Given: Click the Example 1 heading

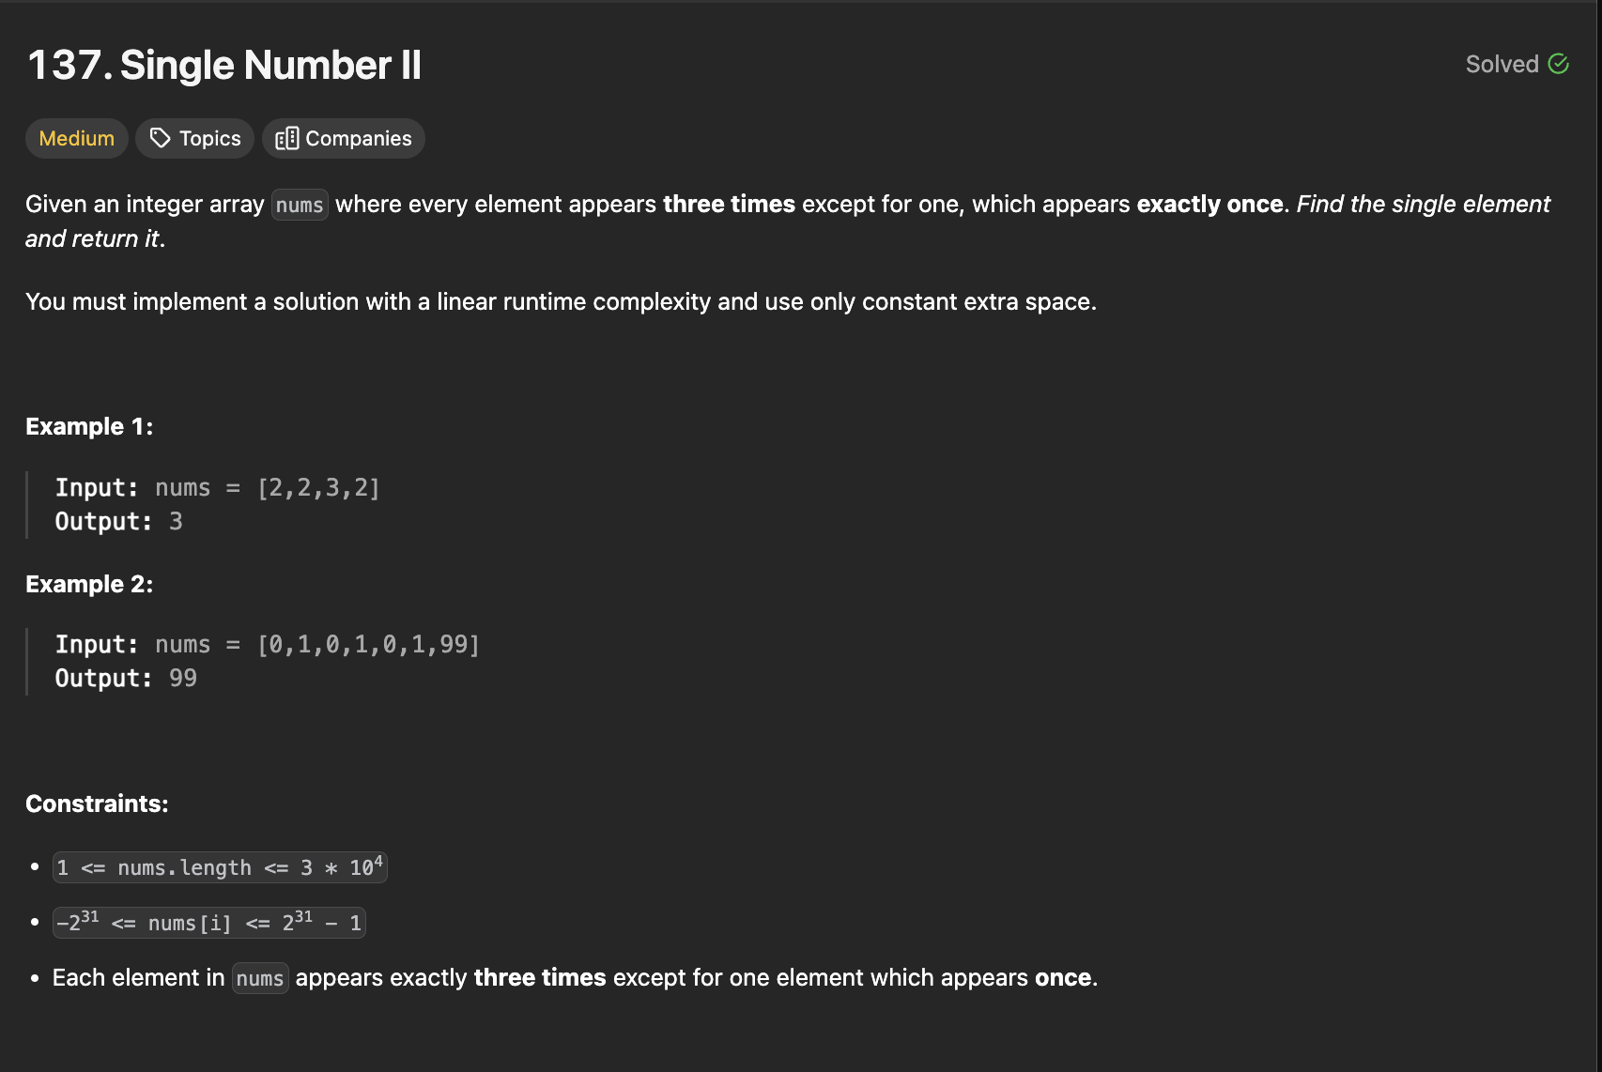Looking at the screenshot, I should tap(89, 426).
